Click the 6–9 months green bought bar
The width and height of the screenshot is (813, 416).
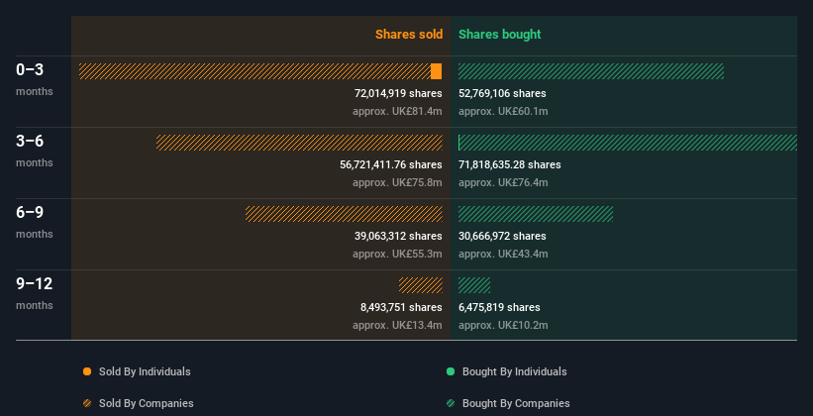coord(536,214)
